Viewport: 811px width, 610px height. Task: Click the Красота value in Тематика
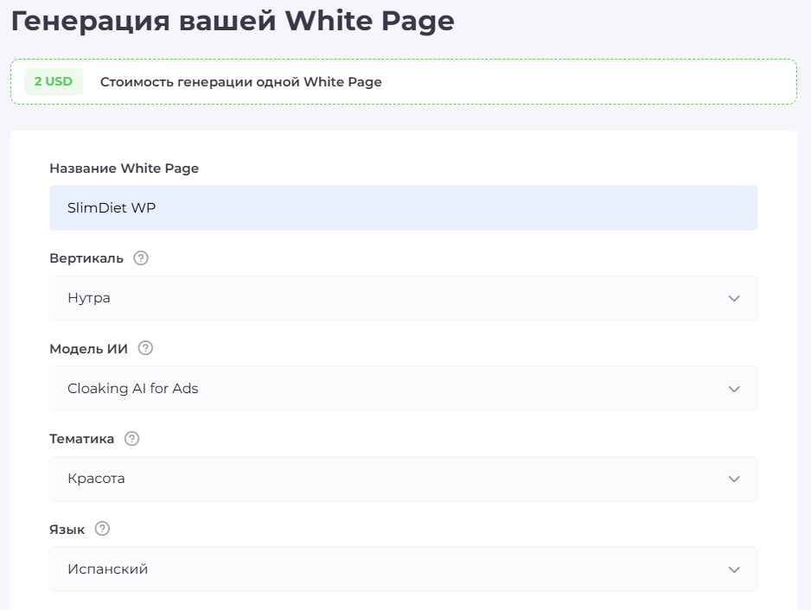[x=98, y=479]
